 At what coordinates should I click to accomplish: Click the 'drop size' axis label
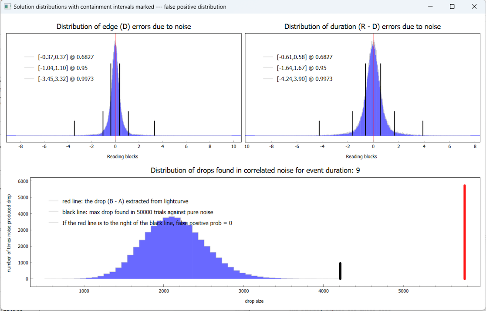(254, 301)
